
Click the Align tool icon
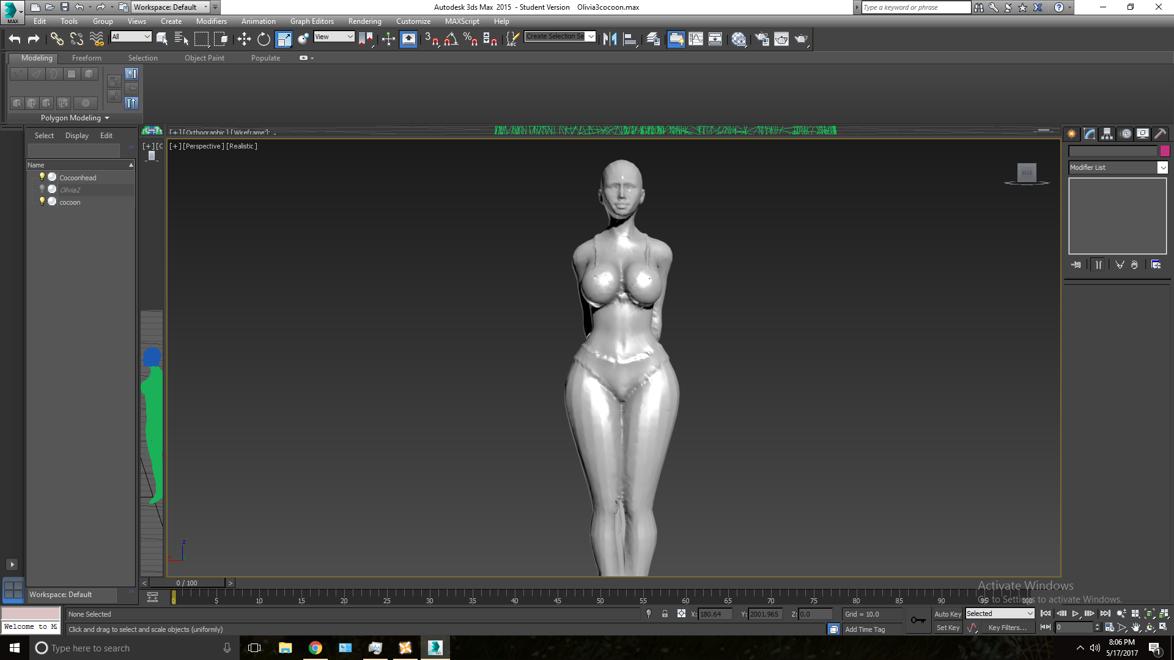pos(630,39)
